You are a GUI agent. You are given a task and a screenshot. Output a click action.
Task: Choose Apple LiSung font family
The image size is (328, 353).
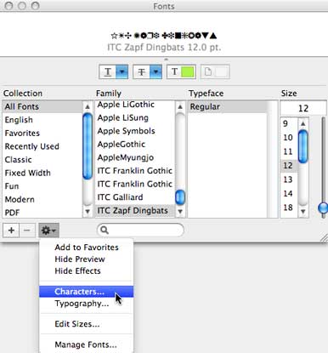tap(135, 117)
